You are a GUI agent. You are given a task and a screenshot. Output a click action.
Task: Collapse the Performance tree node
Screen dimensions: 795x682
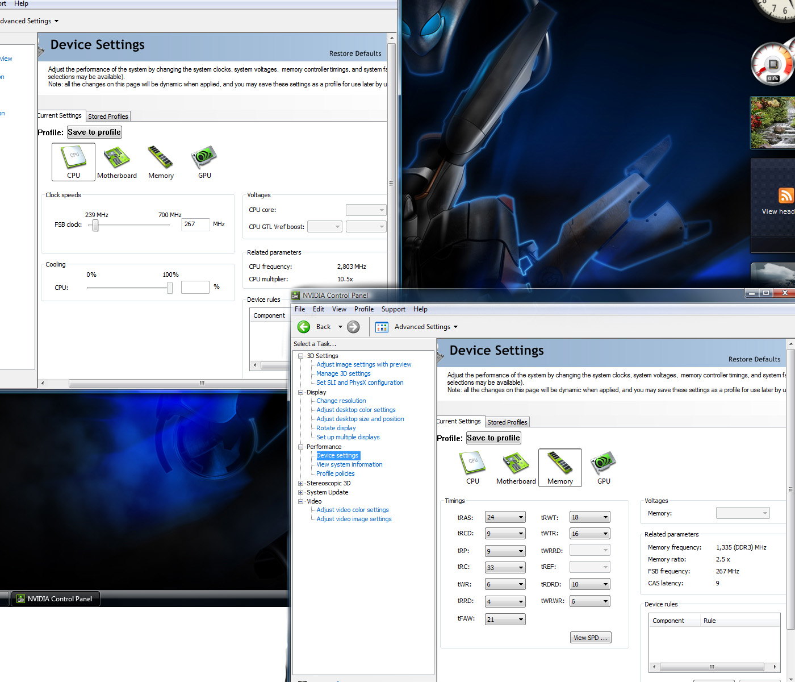point(301,447)
